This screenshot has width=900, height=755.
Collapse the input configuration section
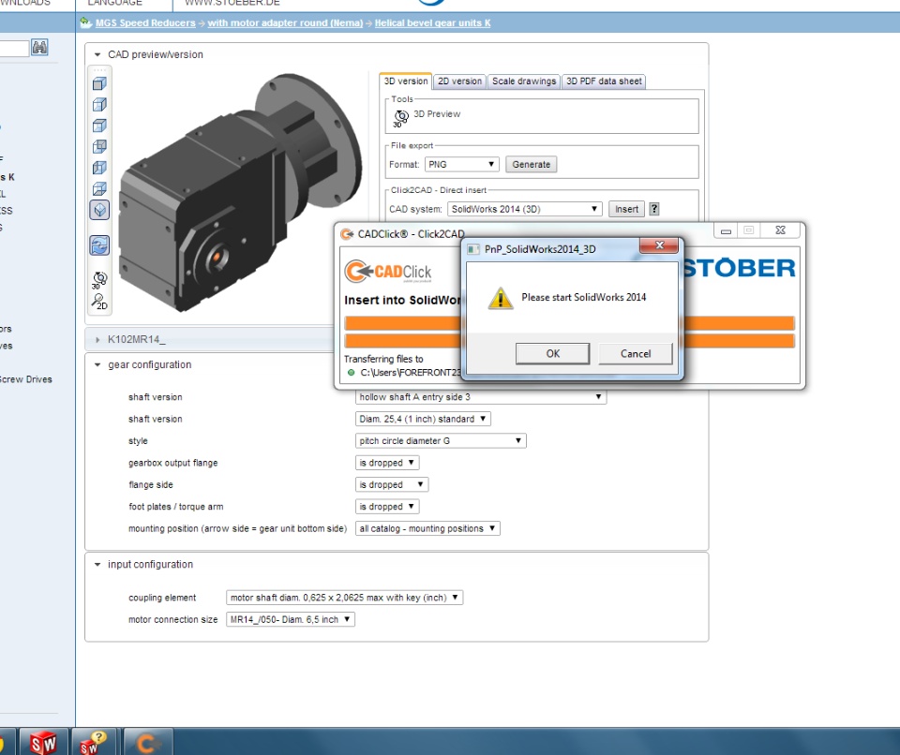(x=97, y=565)
